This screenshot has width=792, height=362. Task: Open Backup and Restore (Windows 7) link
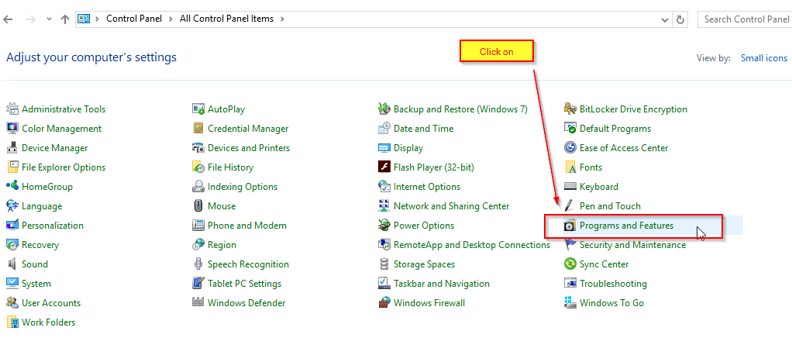(x=460, y=109)
